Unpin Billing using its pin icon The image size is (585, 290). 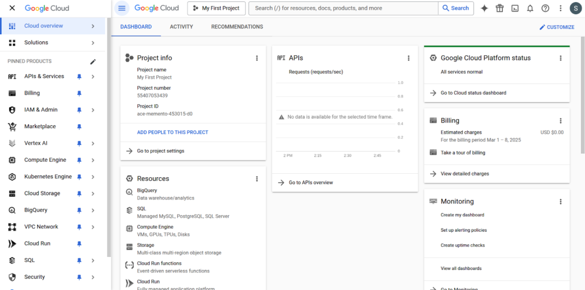click(79, 93)
